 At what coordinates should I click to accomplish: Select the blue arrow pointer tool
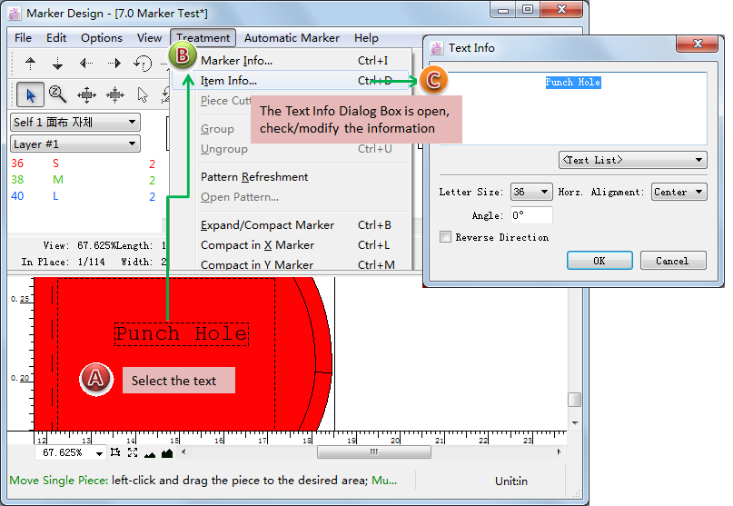[x=30, y=94]
